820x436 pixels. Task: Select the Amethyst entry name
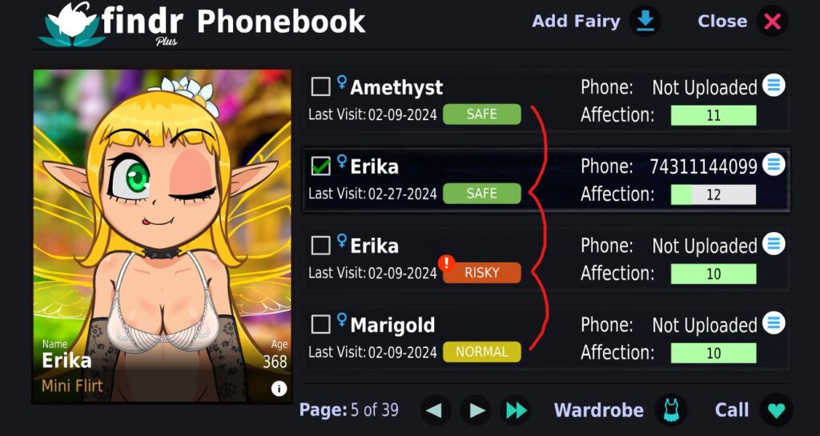pyautogui.click(x=396, y=88)
